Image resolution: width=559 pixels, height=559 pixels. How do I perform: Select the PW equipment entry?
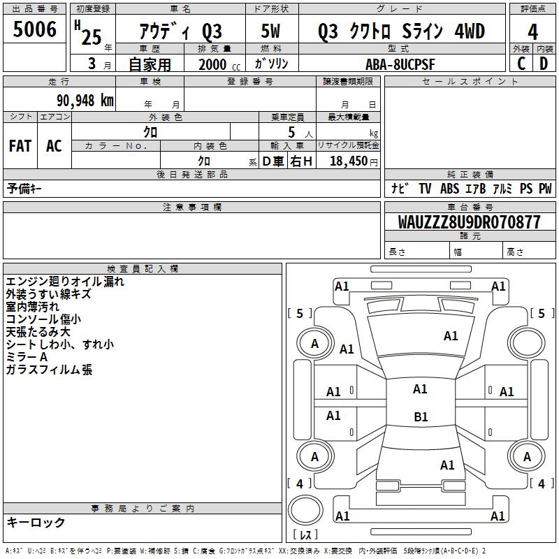coord(545,188)
